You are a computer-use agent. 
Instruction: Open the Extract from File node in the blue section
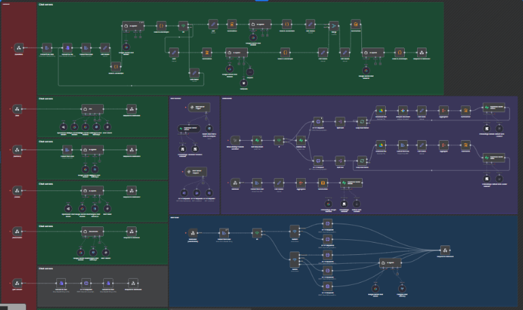pyautogui.click(x=224, y=232)
